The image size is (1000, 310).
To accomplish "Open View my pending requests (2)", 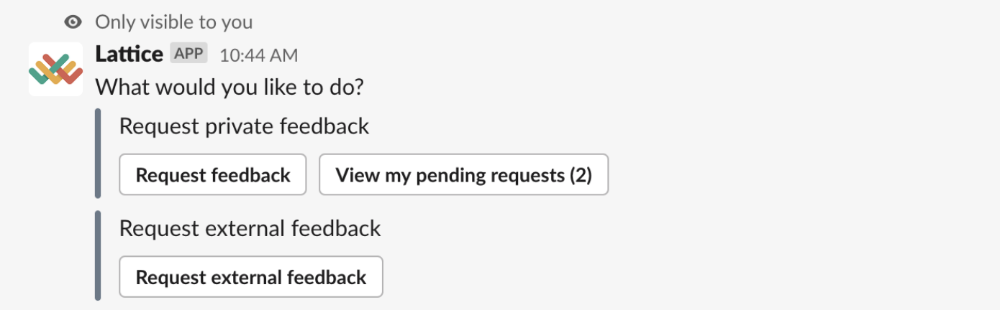I will click(464, 174).
